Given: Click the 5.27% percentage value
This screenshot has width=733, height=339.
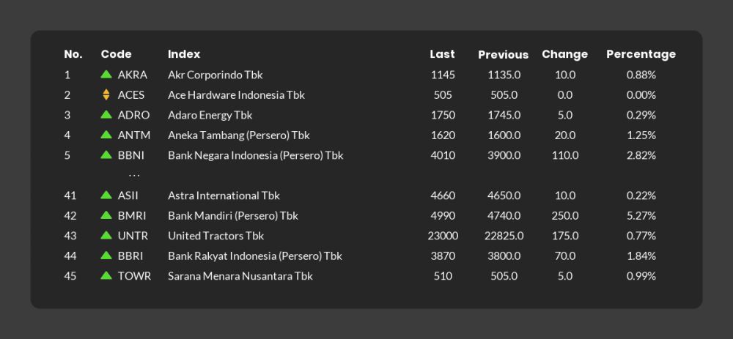Looking at the screenshot, I should 641,216.
